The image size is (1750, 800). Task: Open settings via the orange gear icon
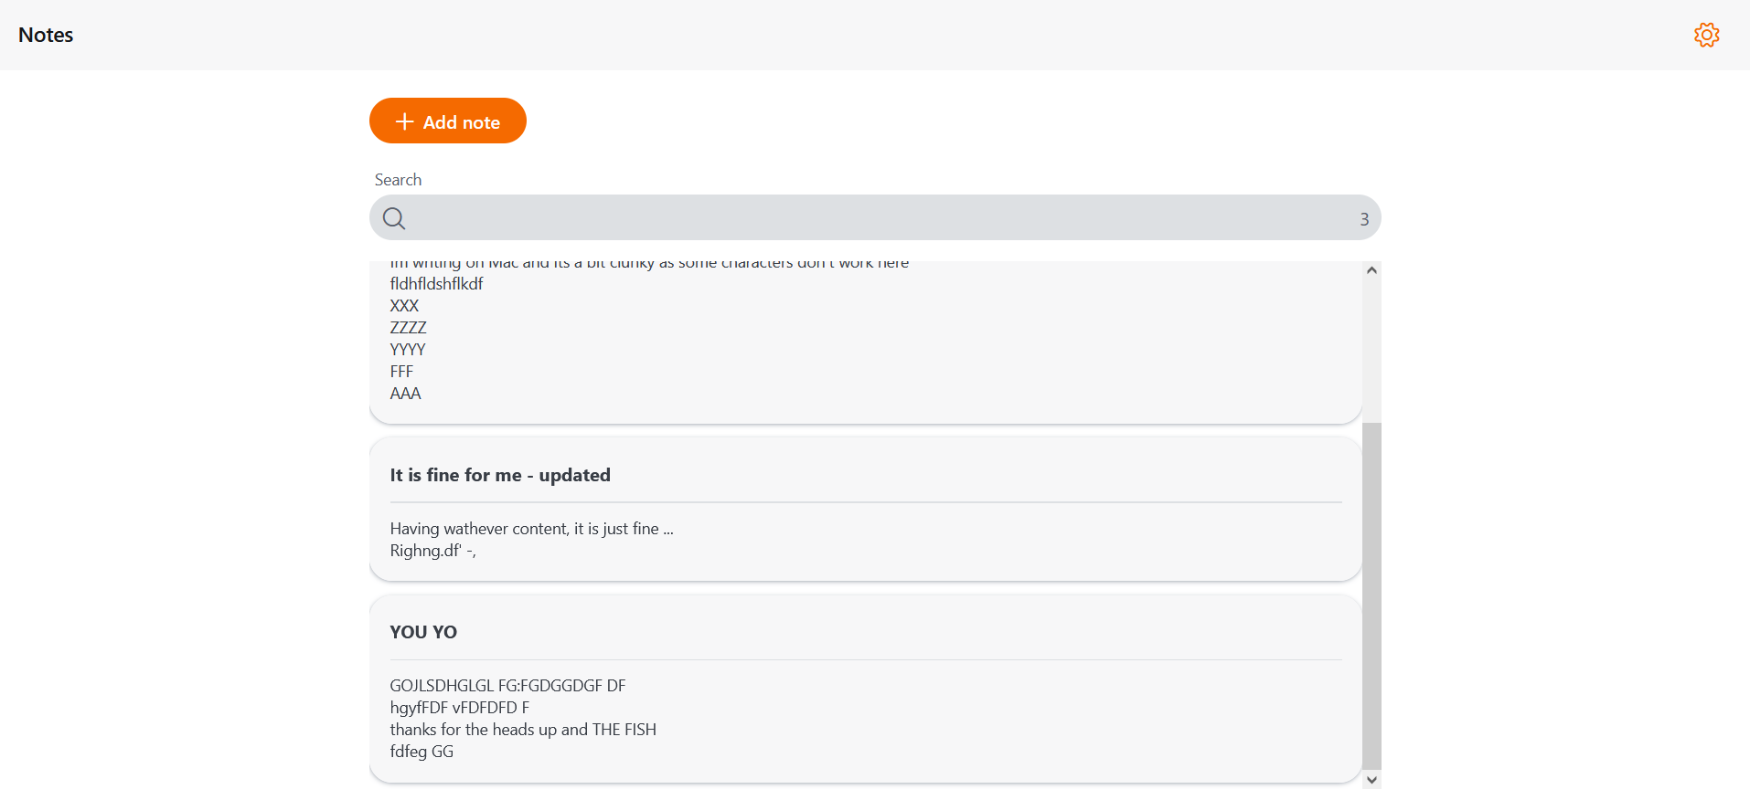coord(1706,35)
